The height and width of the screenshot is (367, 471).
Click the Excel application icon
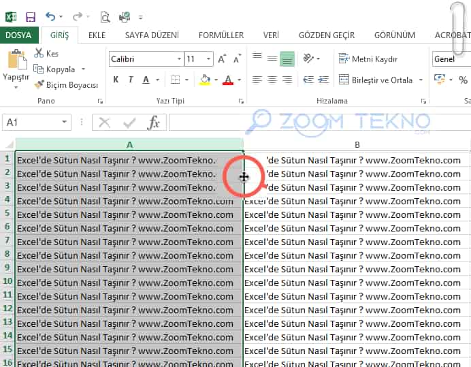(x=11, y=17)
